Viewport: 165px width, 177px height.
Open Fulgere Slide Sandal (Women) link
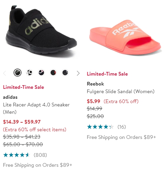tap(121, 91)
